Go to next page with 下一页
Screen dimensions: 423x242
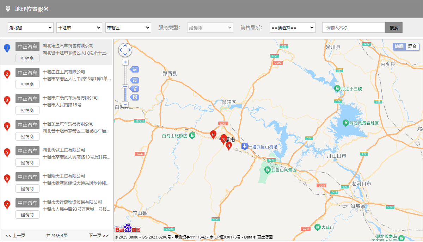coord(98,235)
